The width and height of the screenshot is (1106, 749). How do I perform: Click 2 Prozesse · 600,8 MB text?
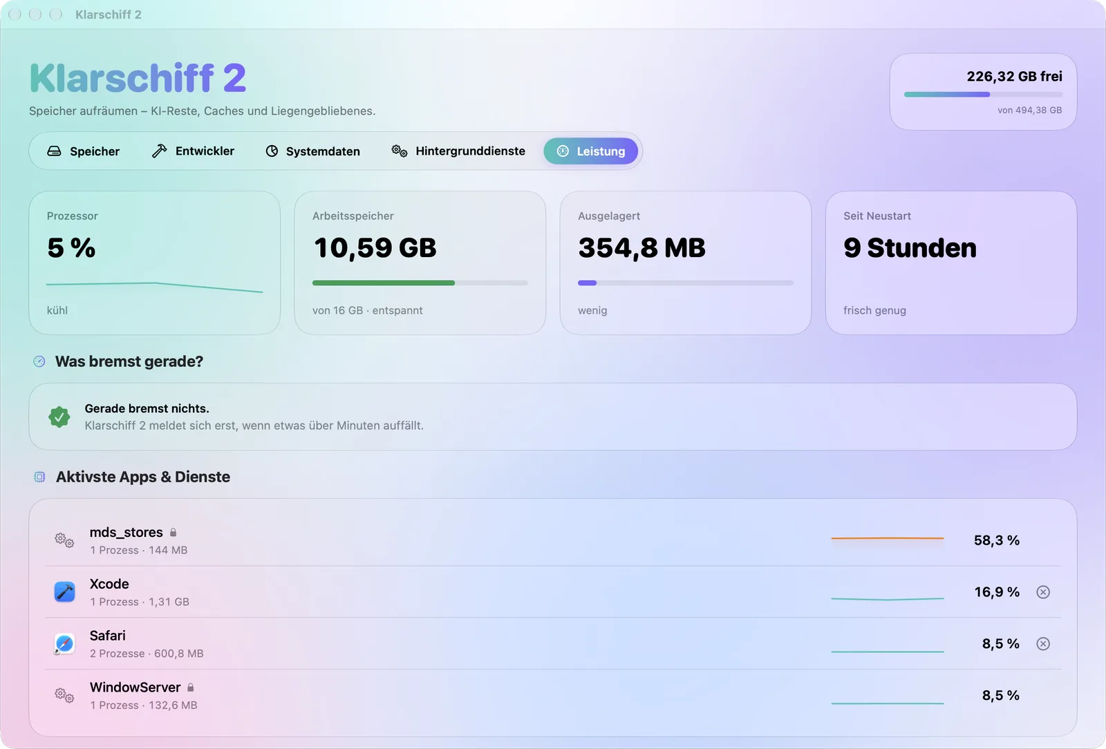pyautogui.click(x=147, y=654)
